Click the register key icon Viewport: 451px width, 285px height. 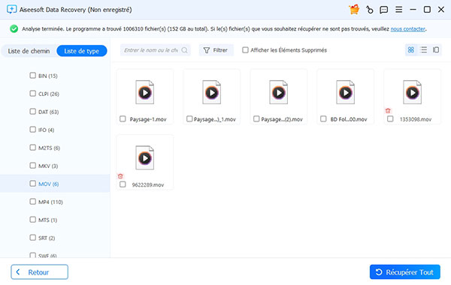tap(369, 10)
